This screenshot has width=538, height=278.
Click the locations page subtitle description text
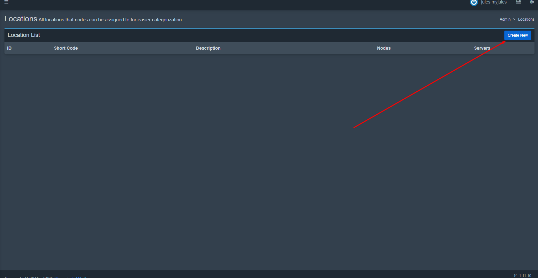click(x=110, y=20)
